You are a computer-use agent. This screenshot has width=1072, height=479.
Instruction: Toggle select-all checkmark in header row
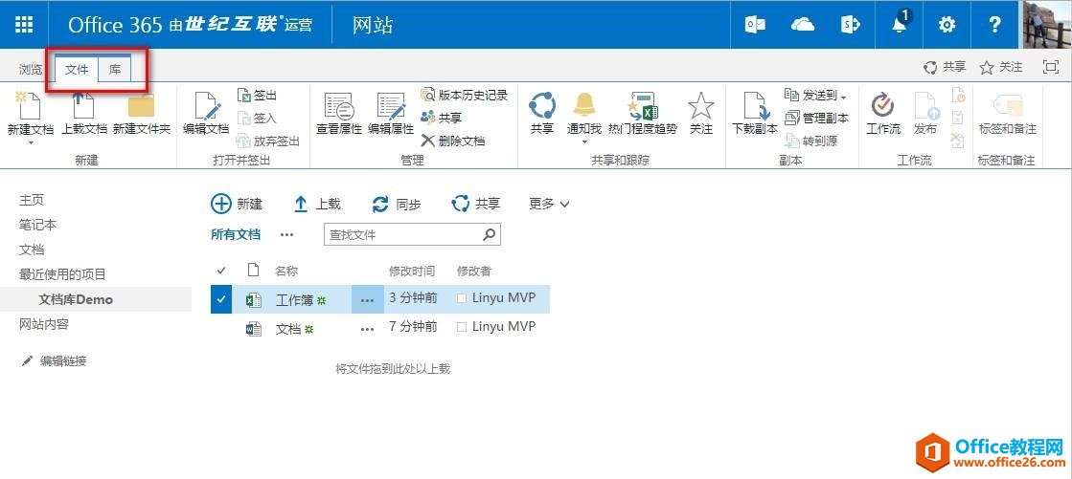tap(221, 271)
